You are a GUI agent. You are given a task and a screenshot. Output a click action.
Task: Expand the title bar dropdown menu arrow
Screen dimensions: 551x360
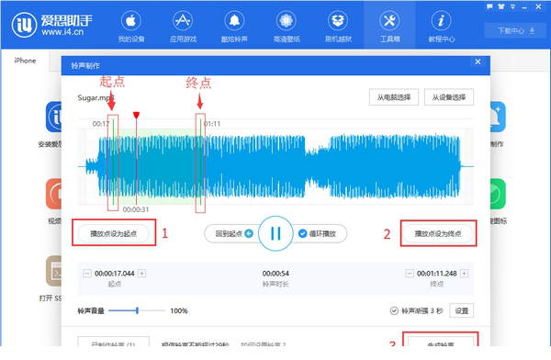[x=512, y=6]
